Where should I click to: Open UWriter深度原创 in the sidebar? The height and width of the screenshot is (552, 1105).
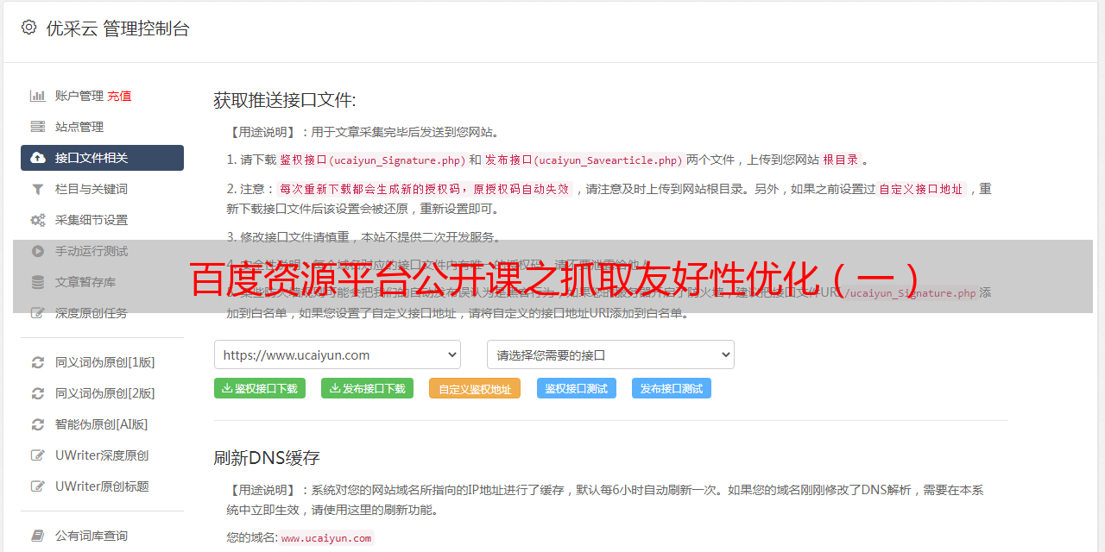[102, 455]
